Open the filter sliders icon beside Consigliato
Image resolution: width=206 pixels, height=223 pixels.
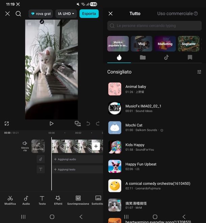(x=199, y=72)
